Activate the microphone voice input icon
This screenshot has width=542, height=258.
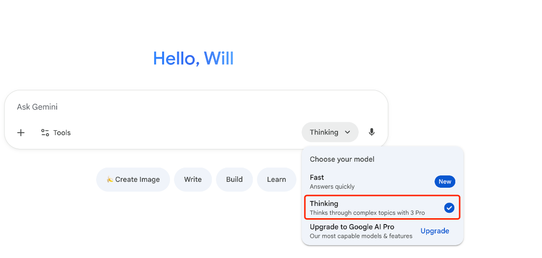click(372, 132)
